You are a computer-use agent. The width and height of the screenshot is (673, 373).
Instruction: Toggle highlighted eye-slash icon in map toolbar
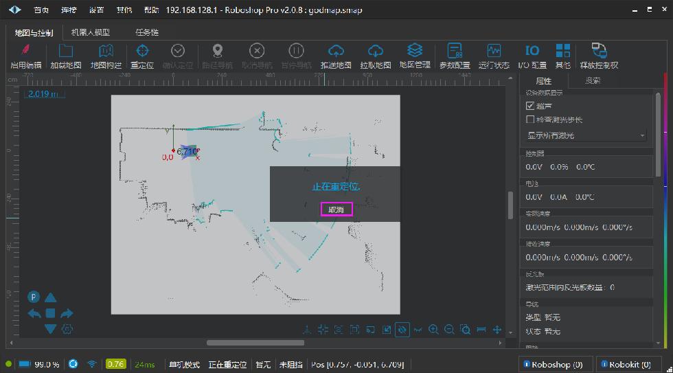[402, 330]
